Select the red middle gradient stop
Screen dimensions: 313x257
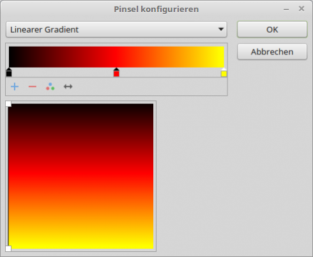point(116,72)
